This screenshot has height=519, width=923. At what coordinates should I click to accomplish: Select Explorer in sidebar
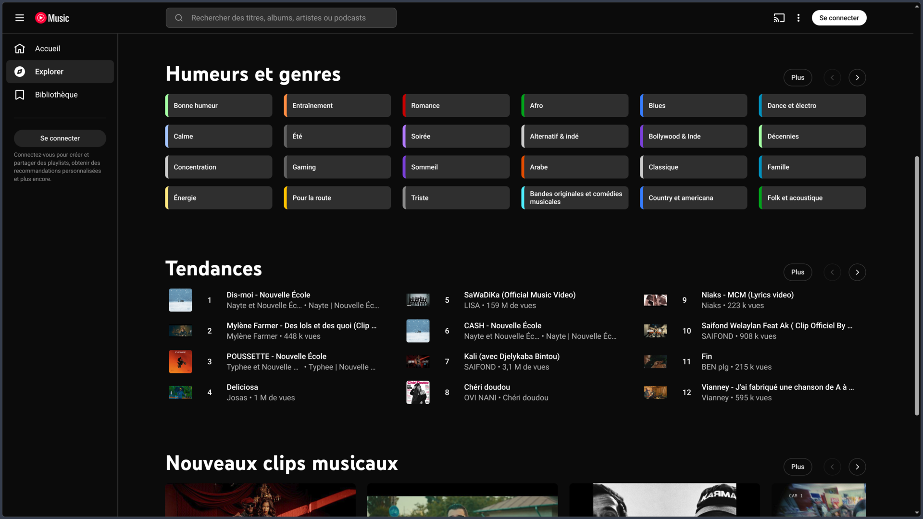60,72
